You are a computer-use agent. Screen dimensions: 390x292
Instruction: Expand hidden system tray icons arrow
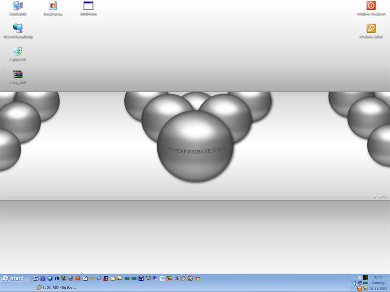354,283
